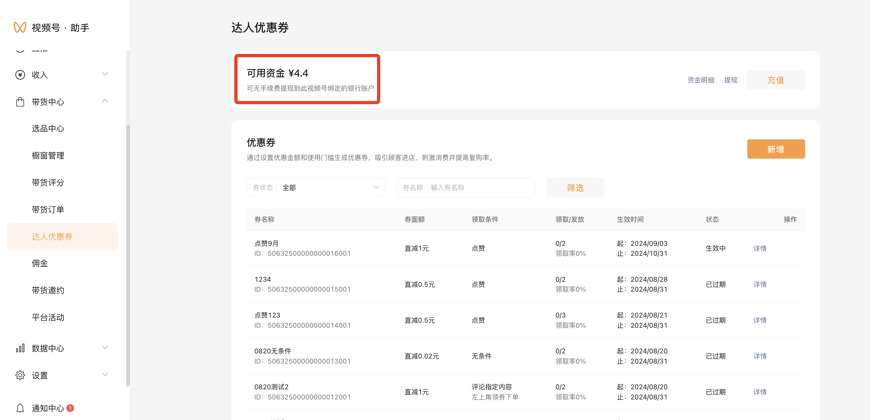Click the 收入 yen coin icon
The height and width of the screenshot is (420, 870).
tap(20, 75)
